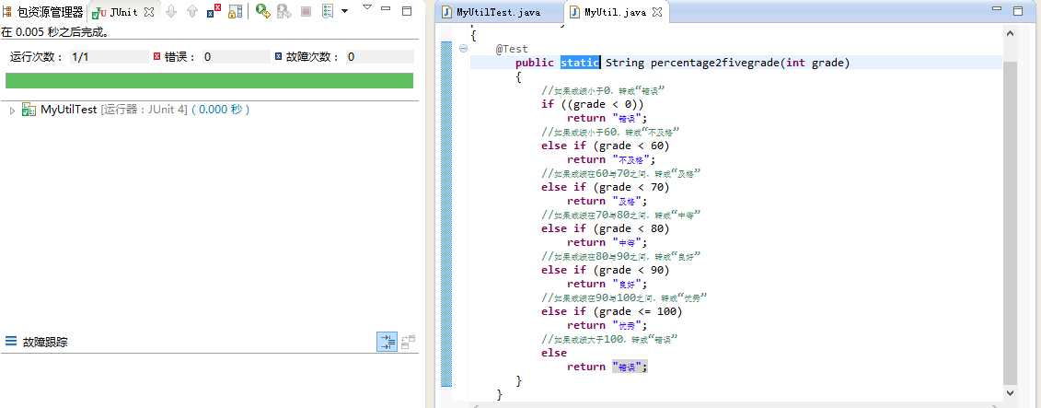Collapse the percentage2fivegrade method fold marker

point(463,49)
